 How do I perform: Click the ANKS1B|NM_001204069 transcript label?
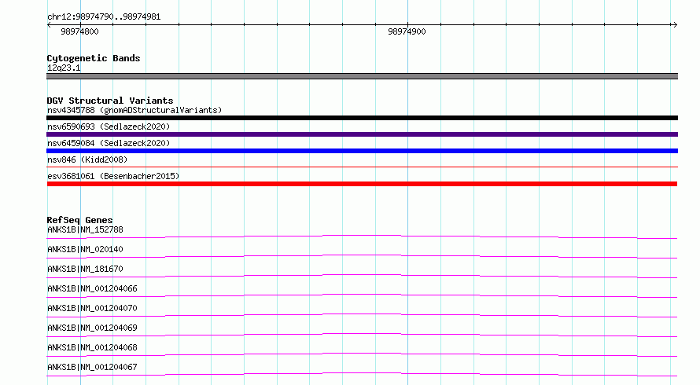point(92,328)
